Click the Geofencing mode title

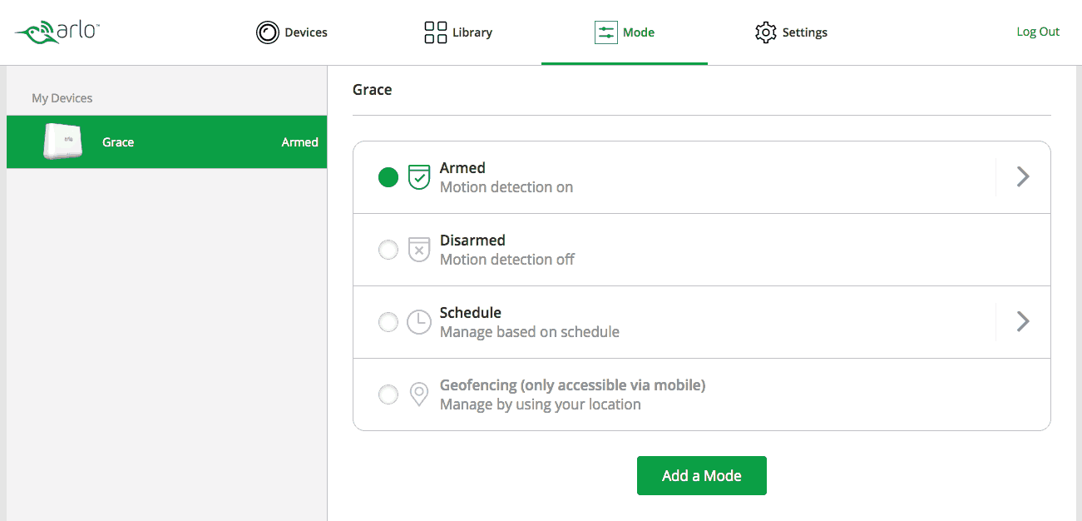pos(573,385)
